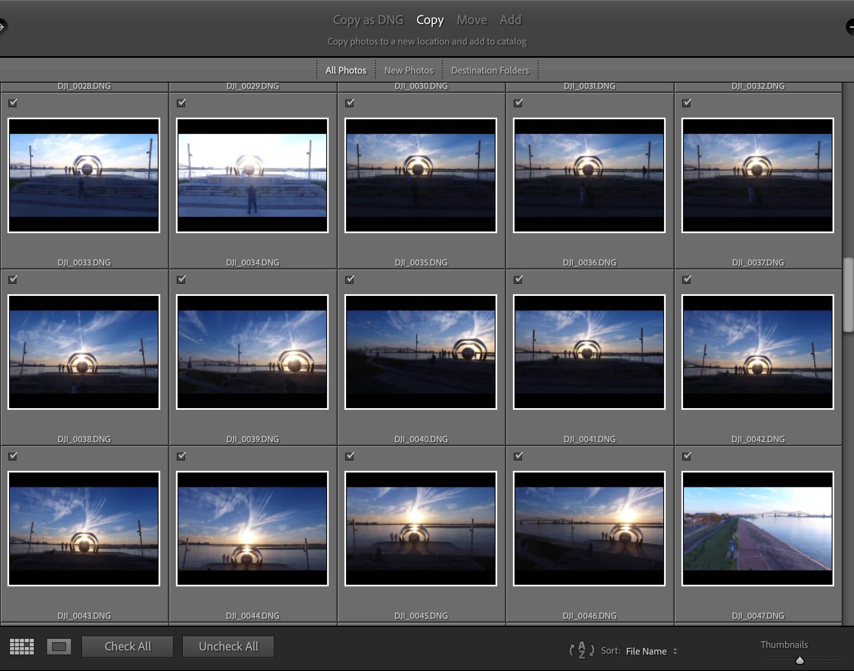Select the Destination Folders tab

tap(490, 70)
